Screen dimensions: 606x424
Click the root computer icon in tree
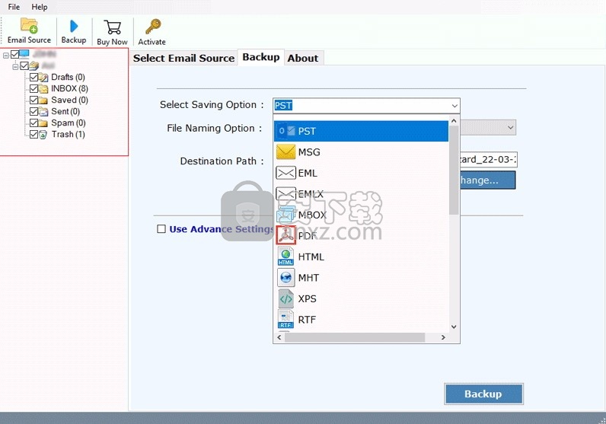24,54
